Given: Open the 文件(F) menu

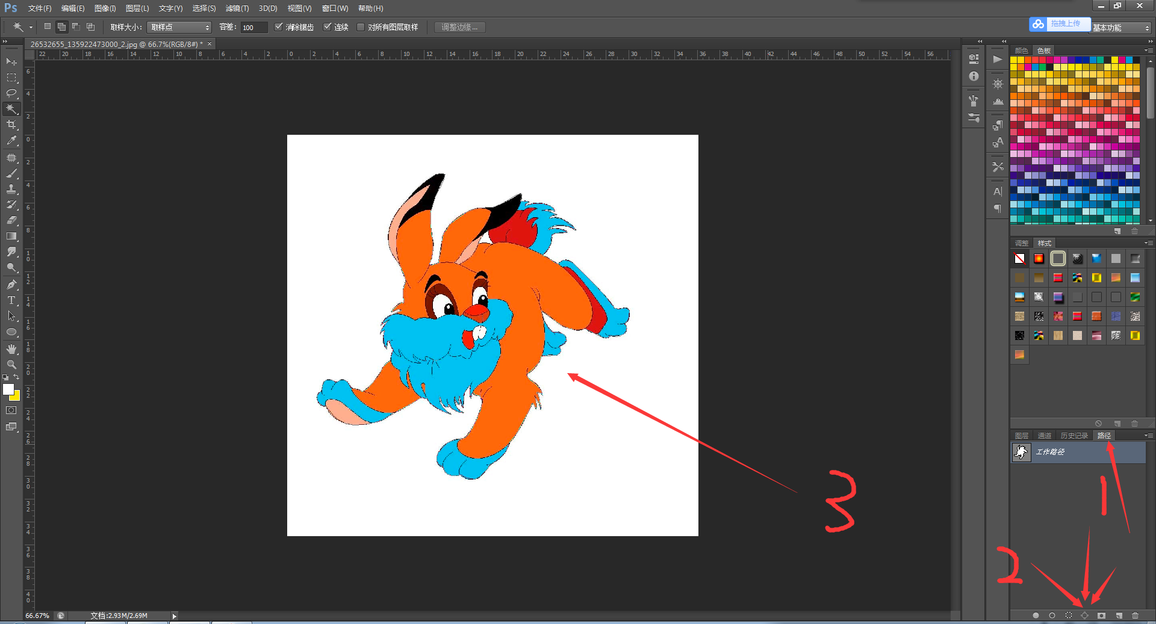Looking at the screenshot, I should pos(40,8).
